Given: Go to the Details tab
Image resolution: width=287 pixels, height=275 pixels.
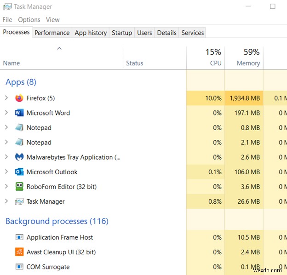Looking at the screenshot, I should (167, 33).
